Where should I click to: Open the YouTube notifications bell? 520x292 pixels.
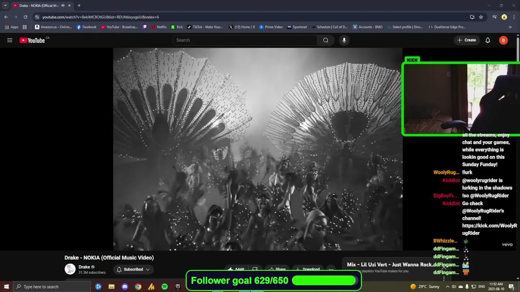click(x=488, y=40)
